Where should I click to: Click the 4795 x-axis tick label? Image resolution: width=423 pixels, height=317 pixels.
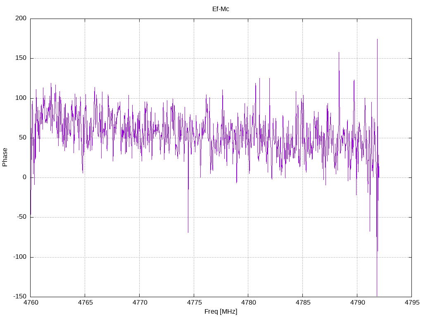(412, 303)
